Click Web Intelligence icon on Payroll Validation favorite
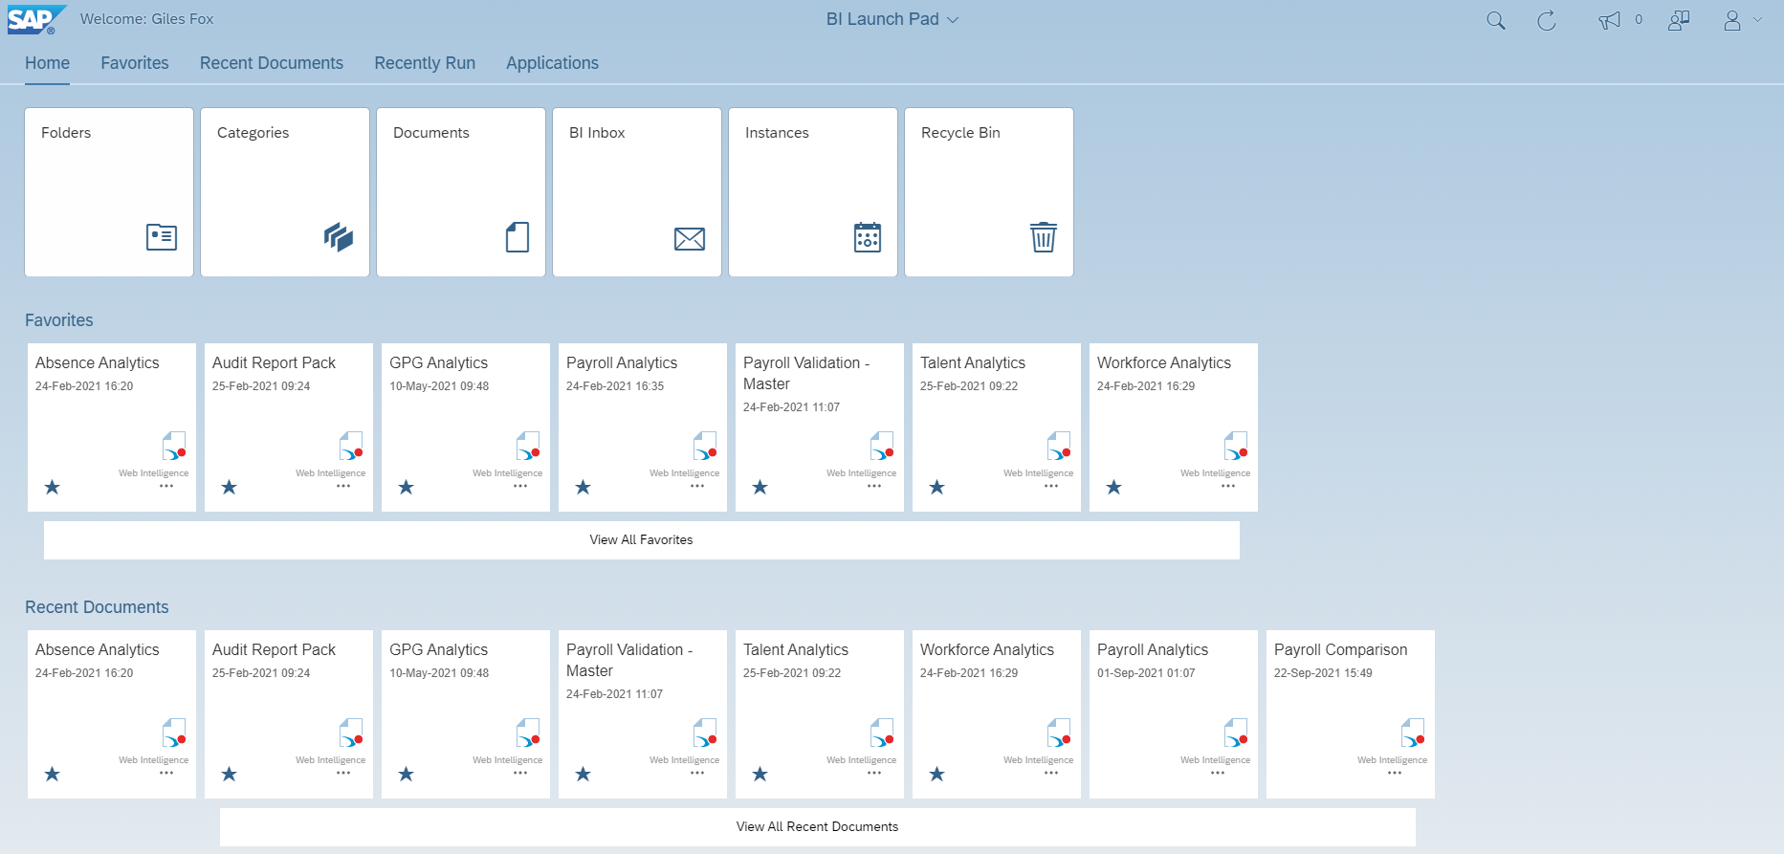Viewport: 1784px width, 854px height. pyautogui.click(x=882, y=447)
